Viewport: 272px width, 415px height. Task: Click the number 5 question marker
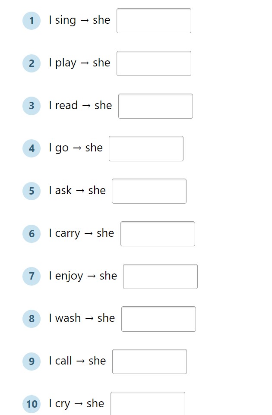pos(32,191)
